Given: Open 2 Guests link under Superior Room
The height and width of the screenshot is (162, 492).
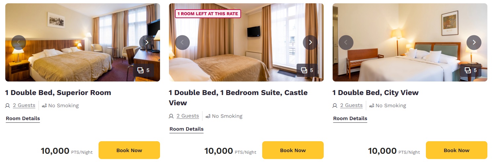Looking at the screenshot, I should point(24,106).
